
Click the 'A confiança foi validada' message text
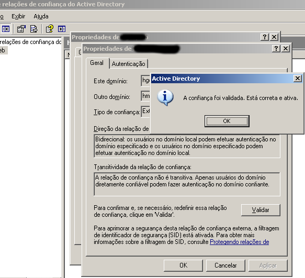[x=241, y=98]
